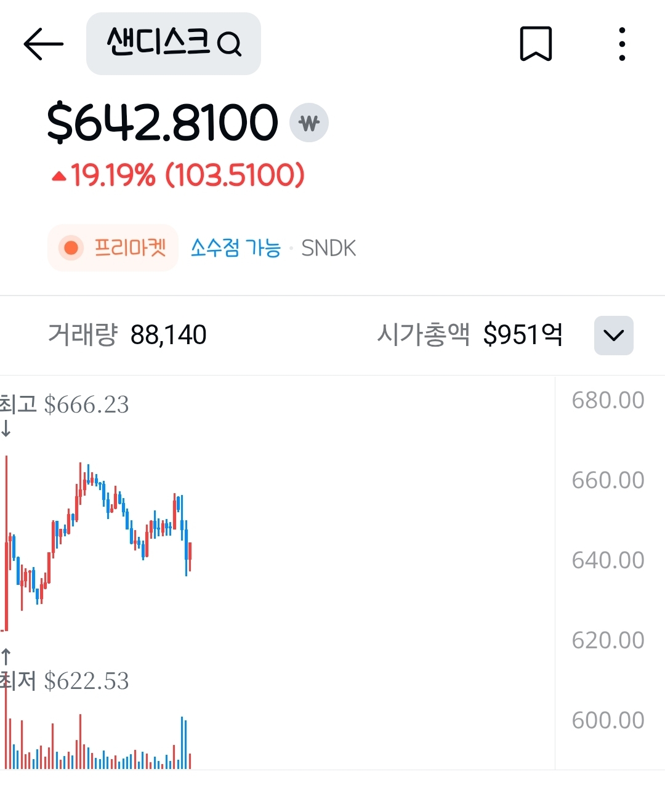Click the 680.00 price axis label
The height and width of the screenshot is (785, 665).
point(608,401)
